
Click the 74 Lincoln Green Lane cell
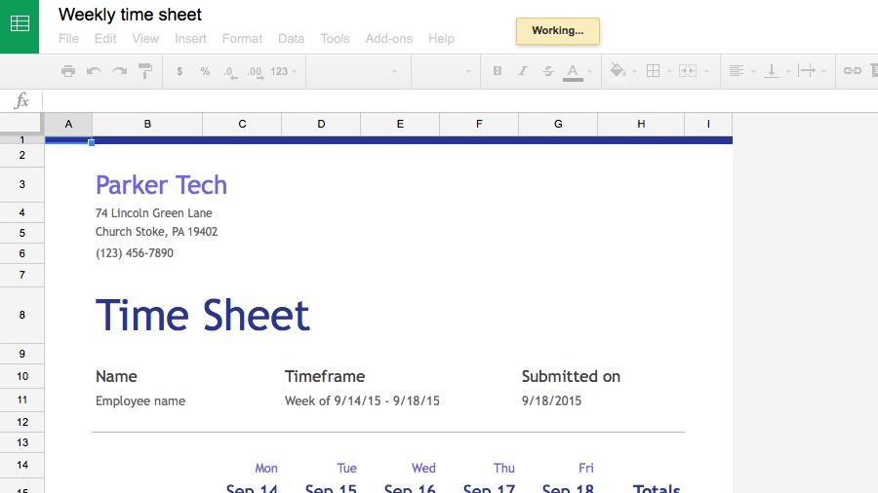point(154,213)
